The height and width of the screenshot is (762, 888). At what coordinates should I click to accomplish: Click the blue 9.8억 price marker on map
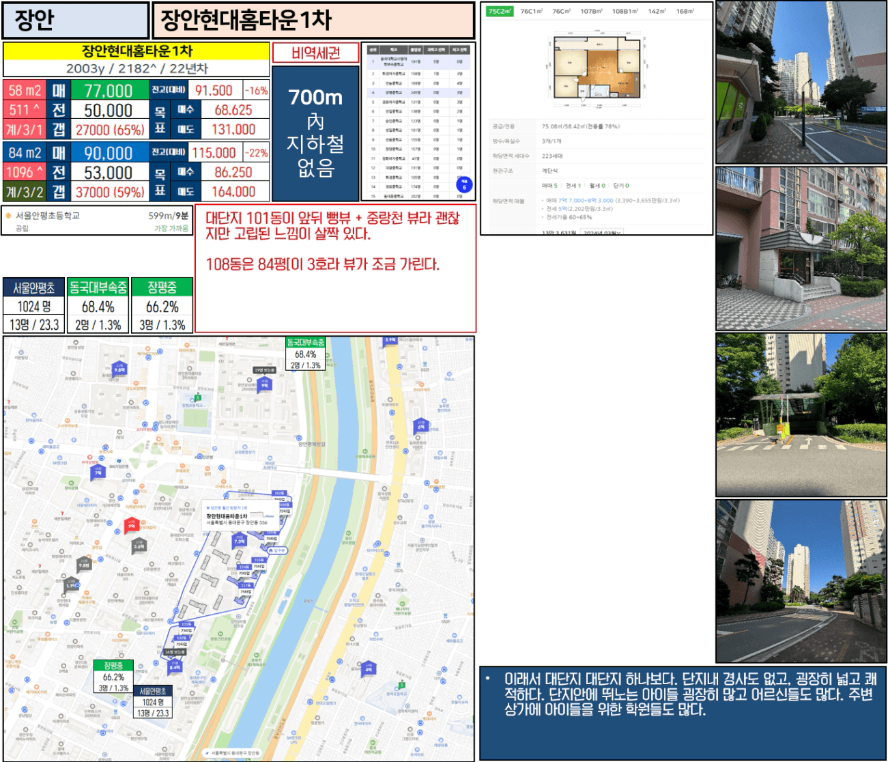(x=119, y=368)
